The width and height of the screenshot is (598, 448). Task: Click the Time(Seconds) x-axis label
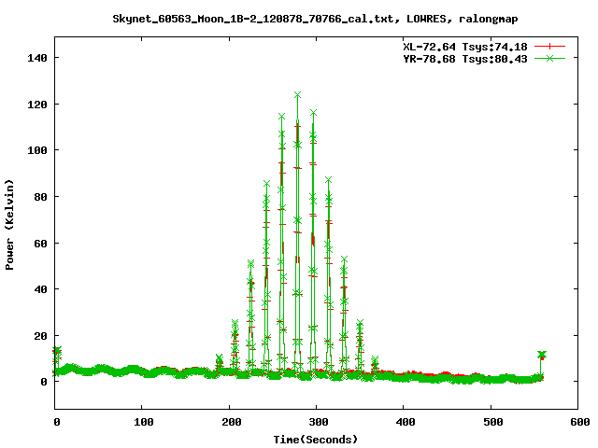click(316, 440)
